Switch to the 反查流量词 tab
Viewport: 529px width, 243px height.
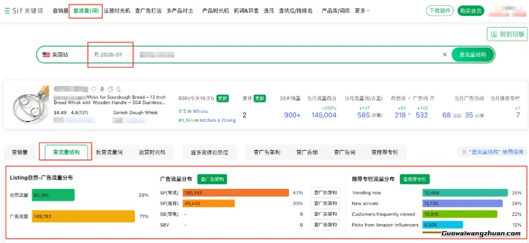click(110, 152)
